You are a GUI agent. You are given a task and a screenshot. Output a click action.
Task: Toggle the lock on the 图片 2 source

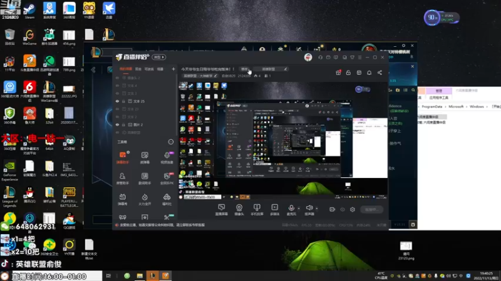point(123,124)
